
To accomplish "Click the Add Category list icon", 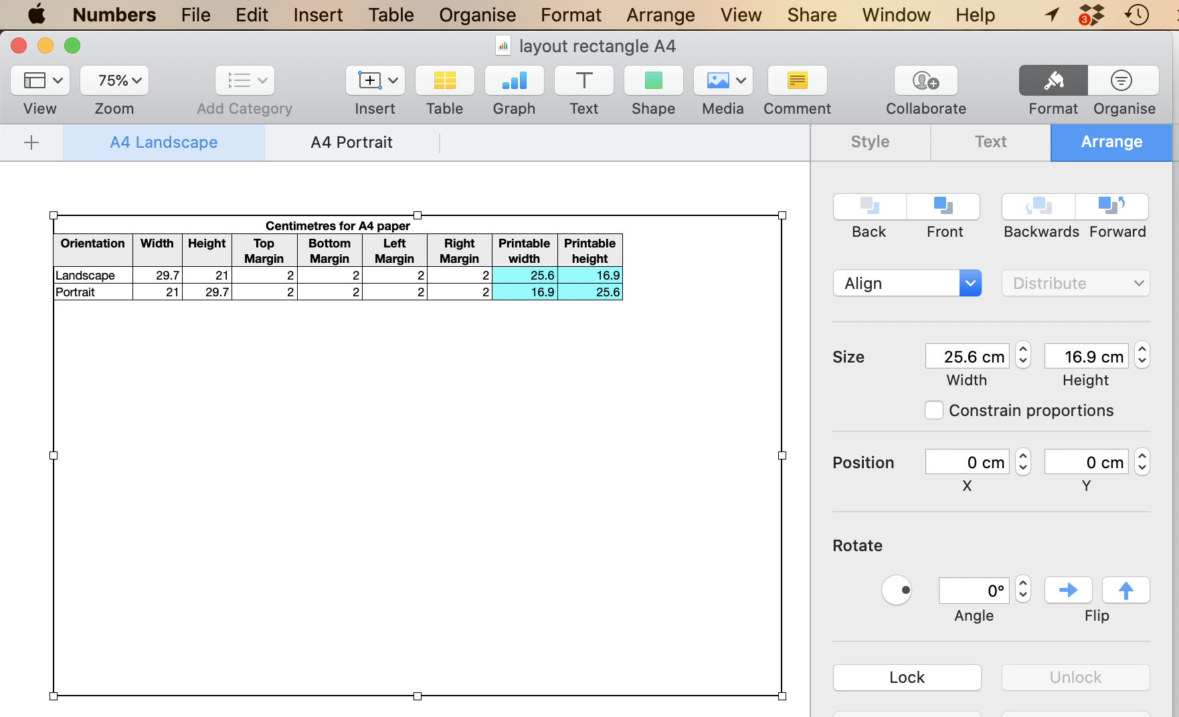I will pos(245,81).
